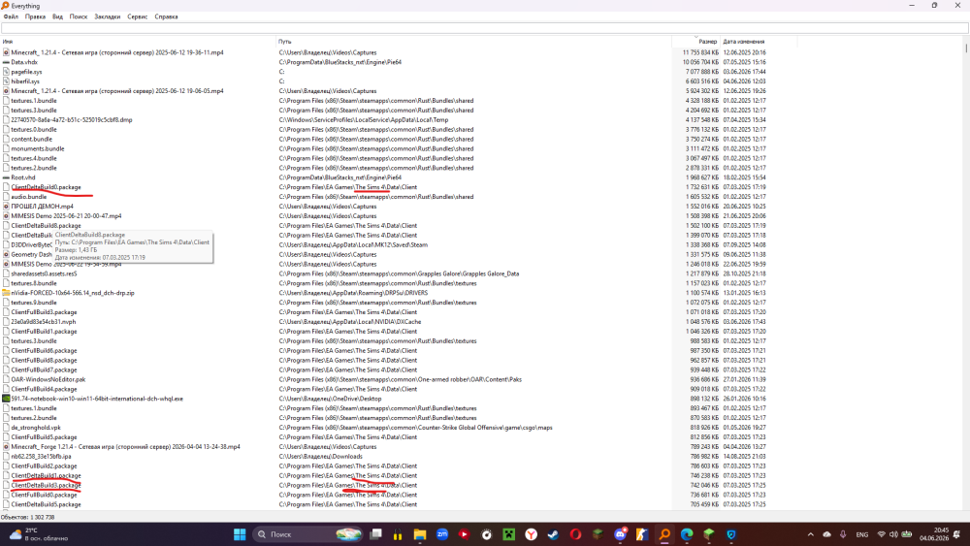
Task: Click the Counter-Strike Global Offensive maps path
Action: [416, 428]
